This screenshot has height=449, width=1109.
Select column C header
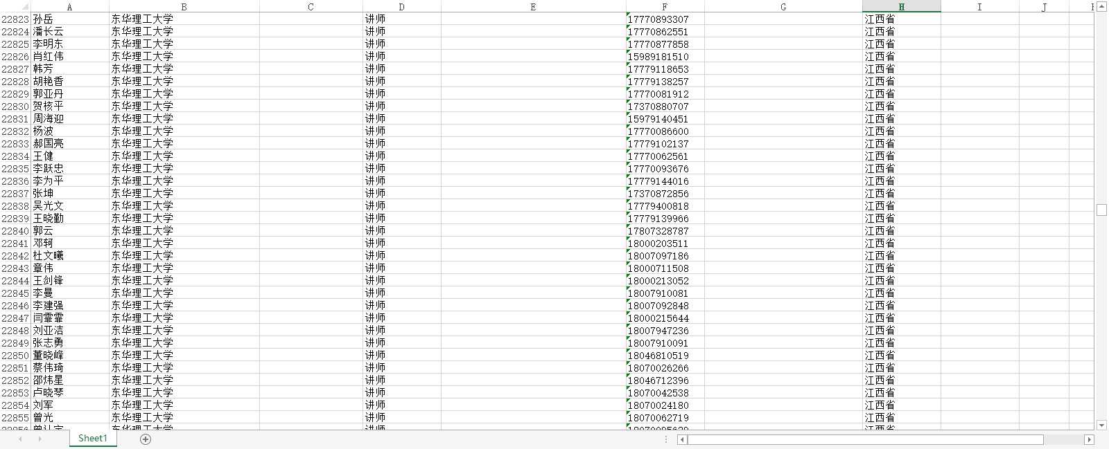pos(311,7)
